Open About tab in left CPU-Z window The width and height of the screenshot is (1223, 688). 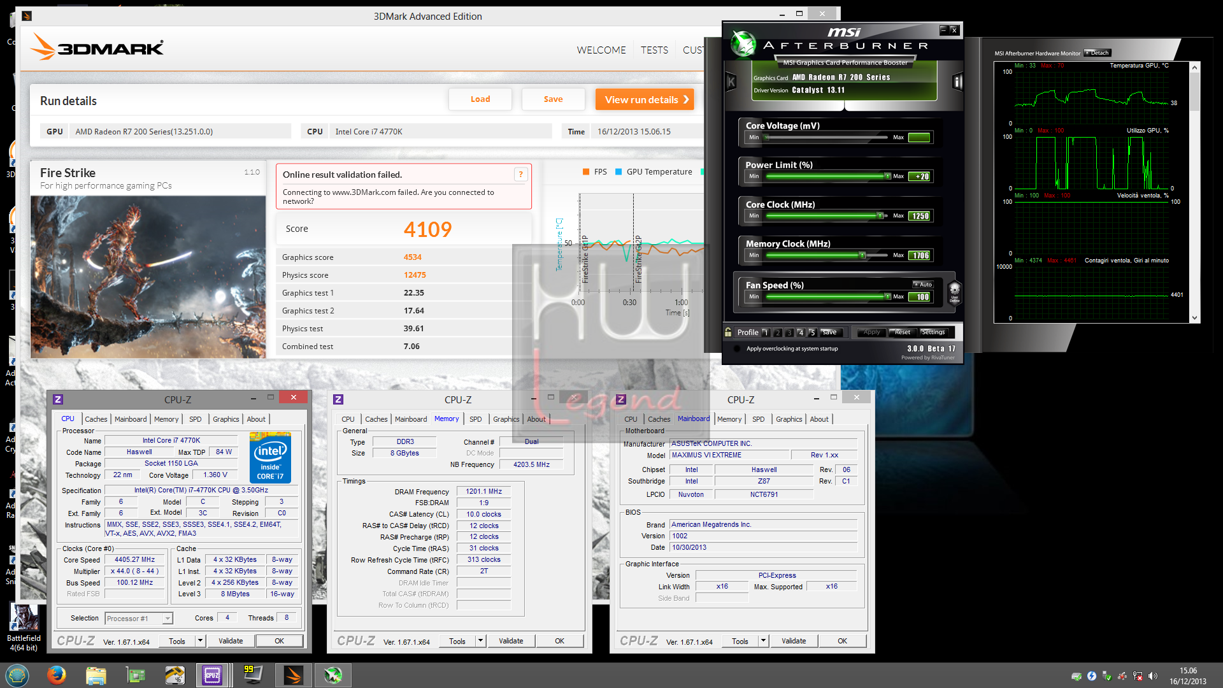coord(256,419)
